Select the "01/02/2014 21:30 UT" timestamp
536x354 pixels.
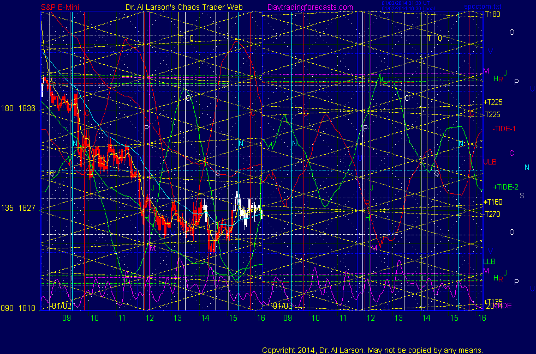(x=406, y=3)
